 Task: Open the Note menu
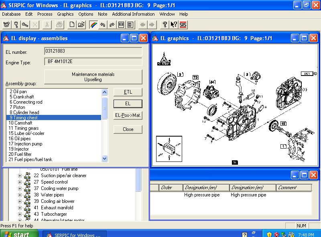103,14
